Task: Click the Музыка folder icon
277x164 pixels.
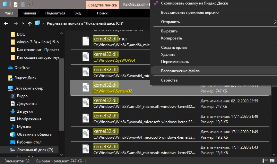Action: click(x=13, y=127)
